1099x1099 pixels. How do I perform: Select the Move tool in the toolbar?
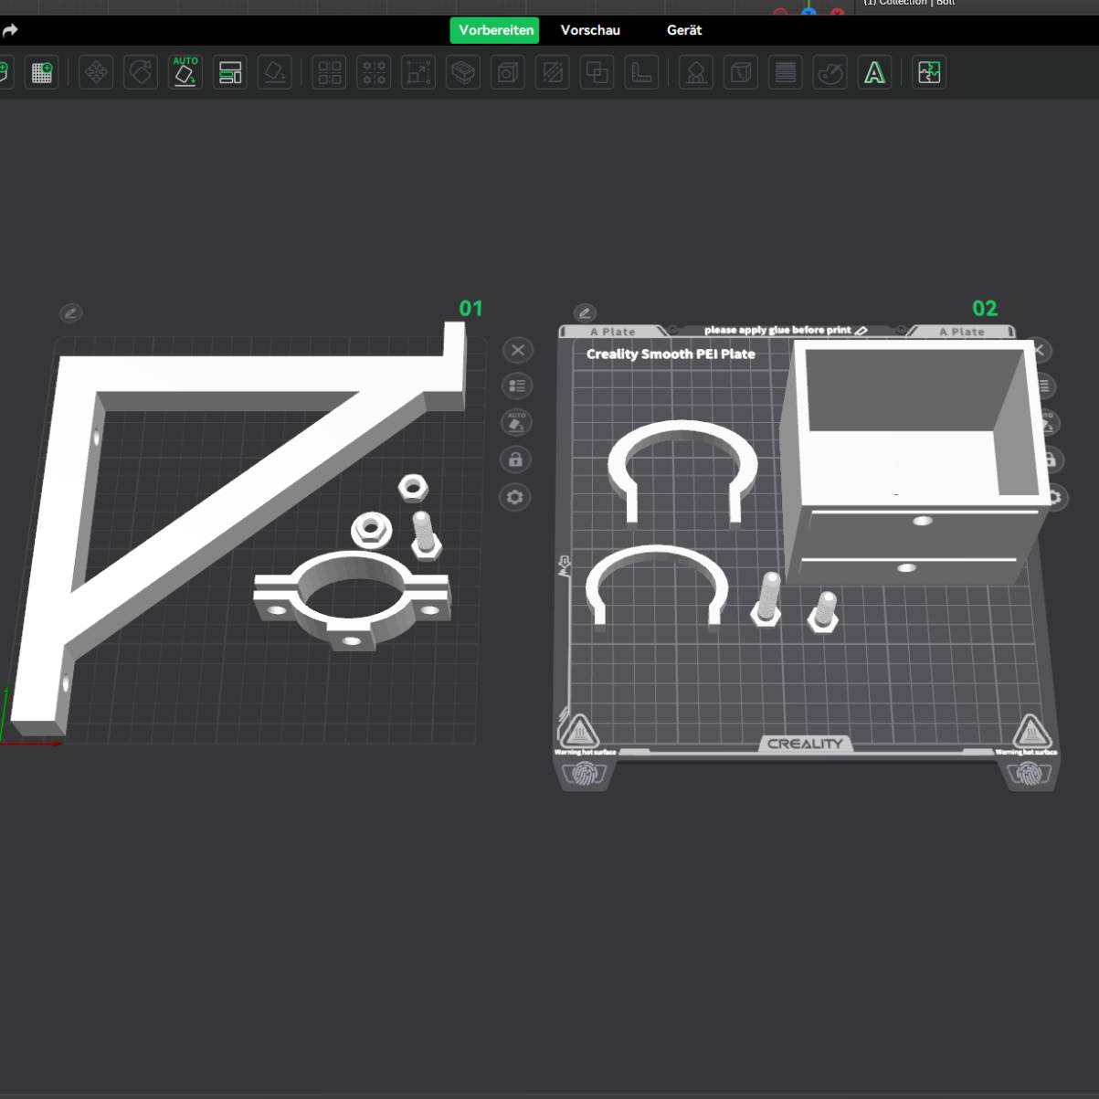[x=96, y=72]
